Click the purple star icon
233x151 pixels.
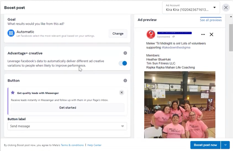click(13, 93)
